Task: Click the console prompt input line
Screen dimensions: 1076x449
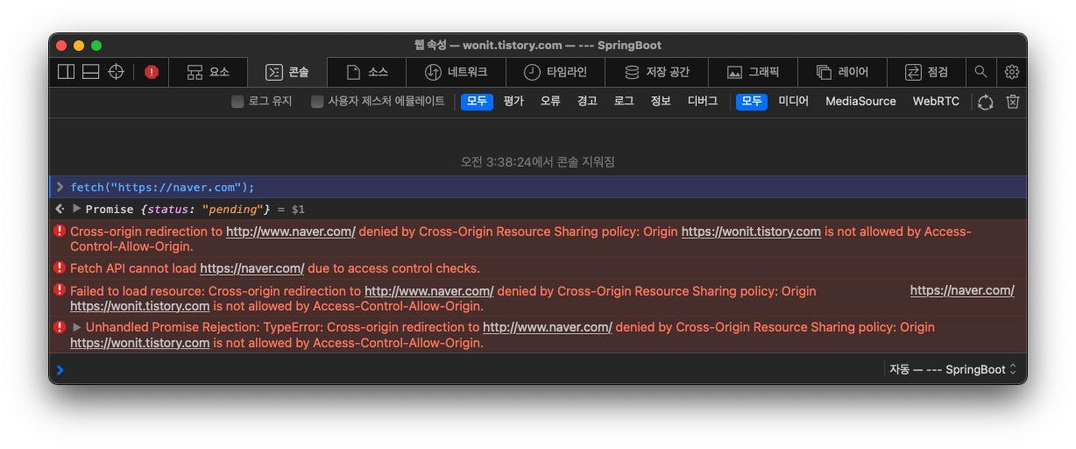Action: pos(473,369)
